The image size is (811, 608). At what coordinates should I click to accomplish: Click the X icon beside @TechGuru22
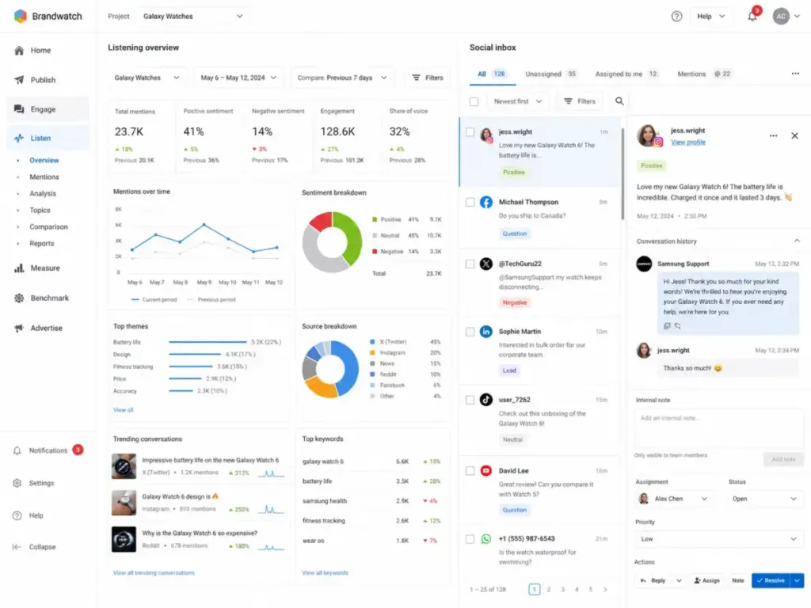click(x=485, y=264)
